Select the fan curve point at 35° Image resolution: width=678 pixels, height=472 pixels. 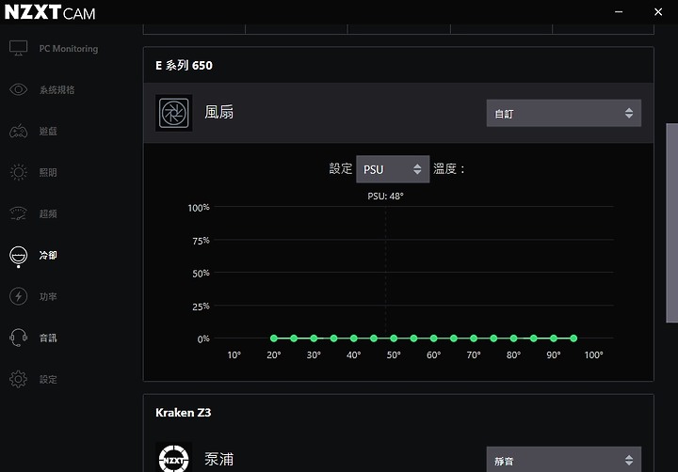333,338
